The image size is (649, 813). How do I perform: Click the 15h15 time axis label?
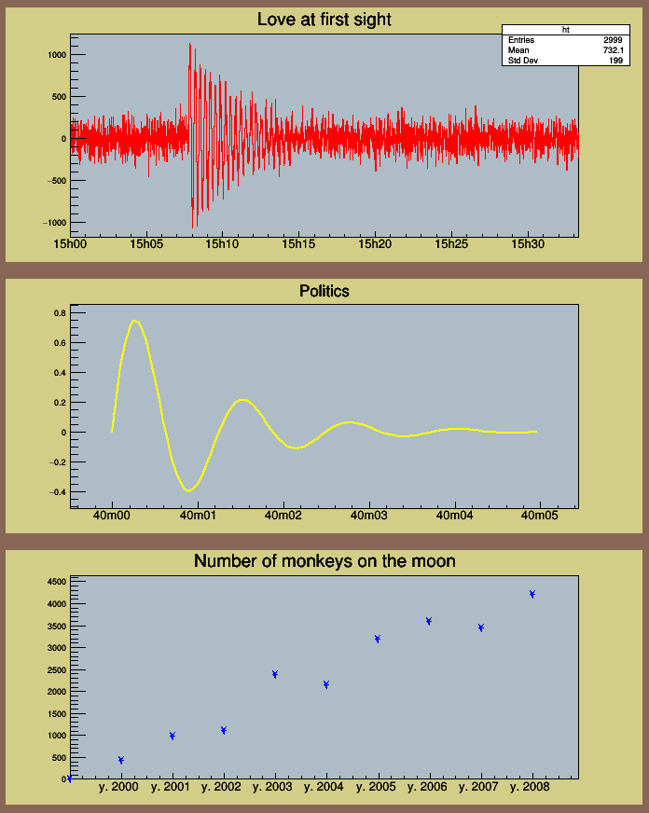(x=298, y=243)
